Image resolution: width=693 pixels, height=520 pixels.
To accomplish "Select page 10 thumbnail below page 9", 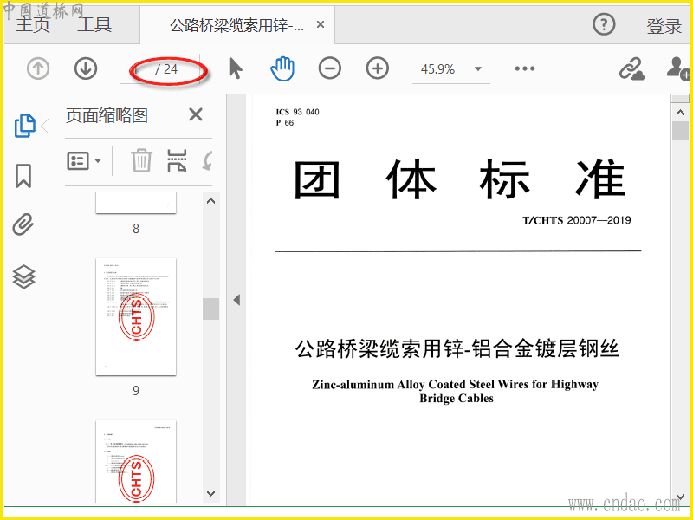I will [x=136, y=461].
